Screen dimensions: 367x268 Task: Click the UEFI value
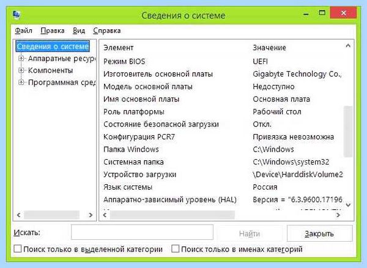tap(261, 62)
